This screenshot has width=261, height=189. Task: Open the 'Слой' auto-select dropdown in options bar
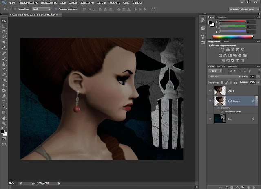pyautogui.click(x=41, y=9)
